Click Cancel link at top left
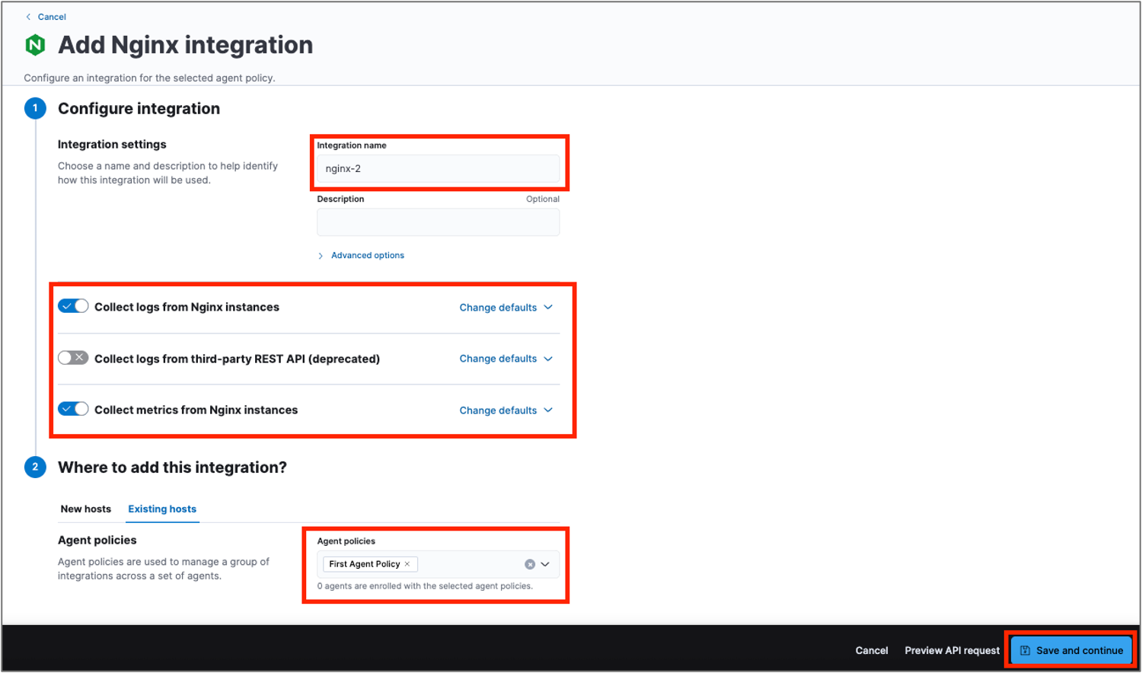This screenshot has width=1142, height=673. (52, 17)
